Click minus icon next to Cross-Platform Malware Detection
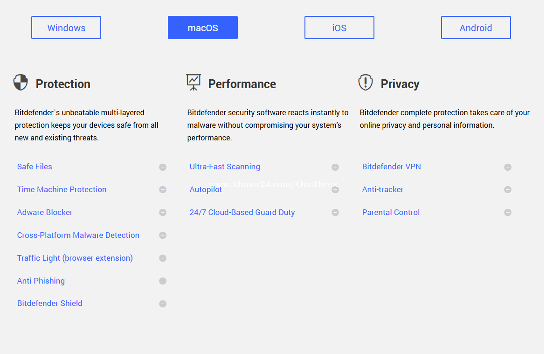Screen dimensions: 546x354 163,235
